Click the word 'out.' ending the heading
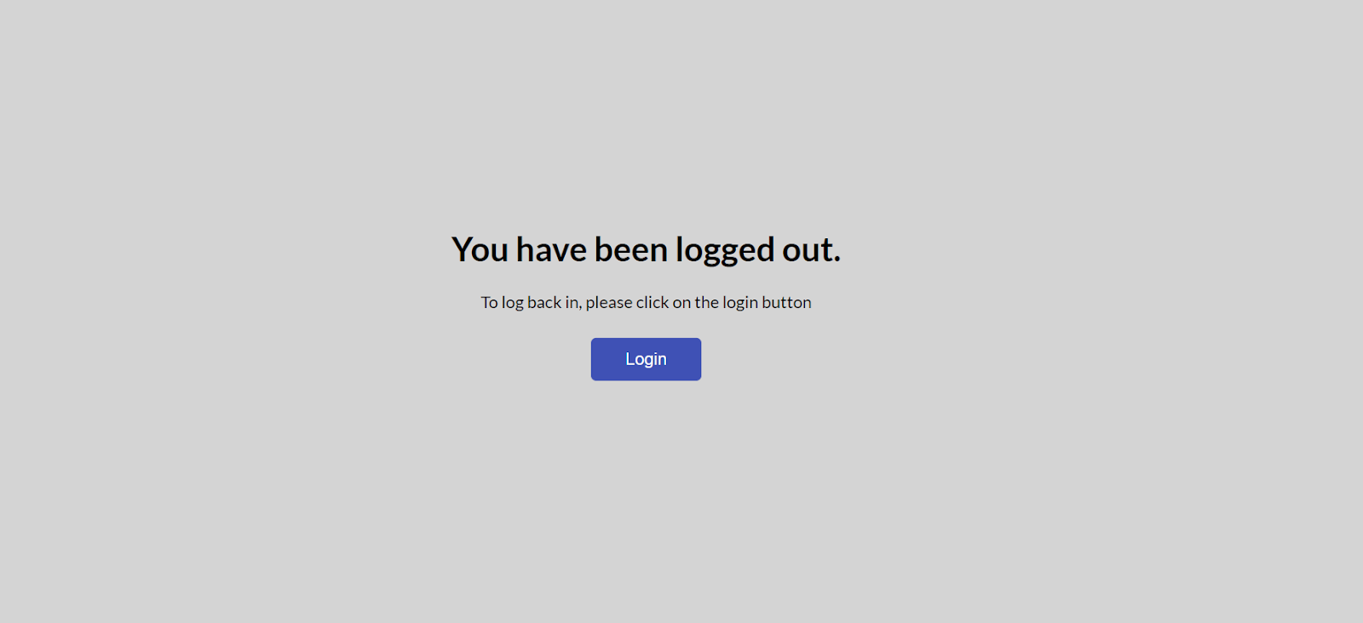The image size is (1363, 623). tap(811, 250)
